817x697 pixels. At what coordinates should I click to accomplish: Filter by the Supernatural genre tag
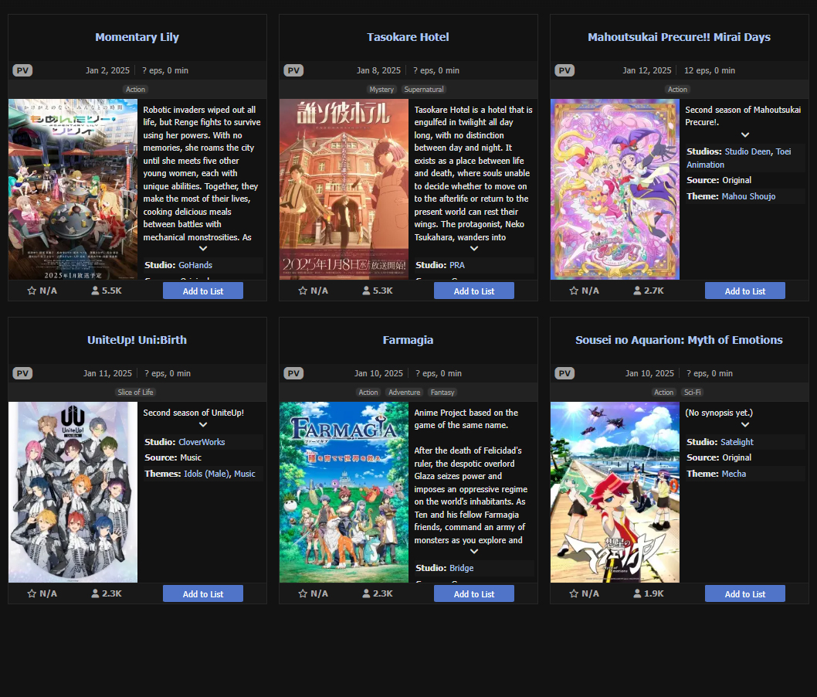pyautogui.click(x=424, y=90)
